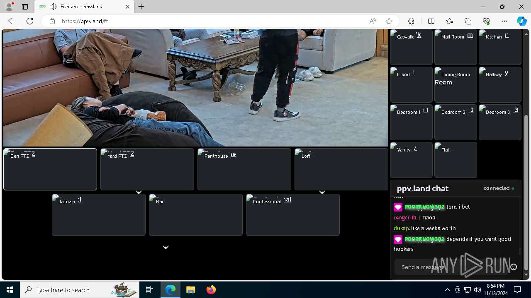Launch Firefox from taskbar
The image size is (531, 298).
pos(211,290)
